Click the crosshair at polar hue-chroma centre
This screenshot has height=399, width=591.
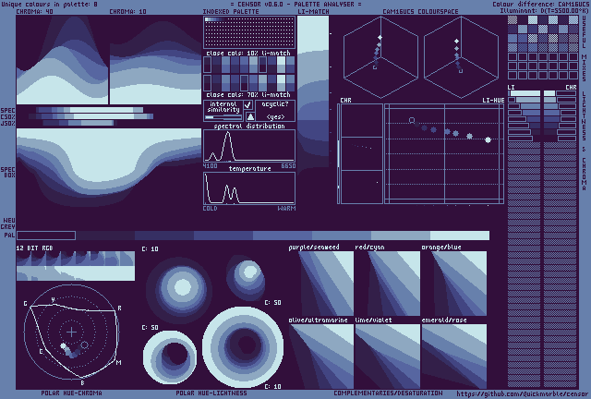click(x=71, y=332)
